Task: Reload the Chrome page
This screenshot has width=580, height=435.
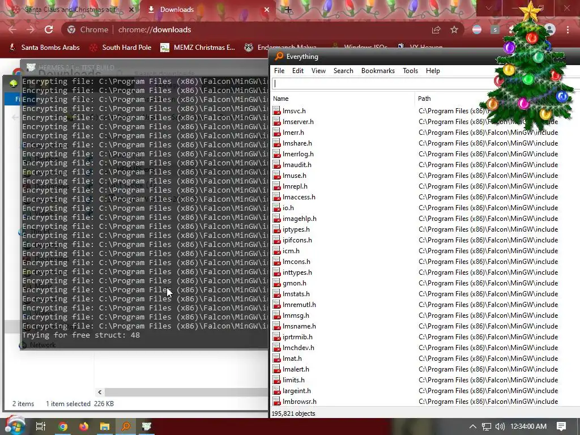Action: (49, 29)
